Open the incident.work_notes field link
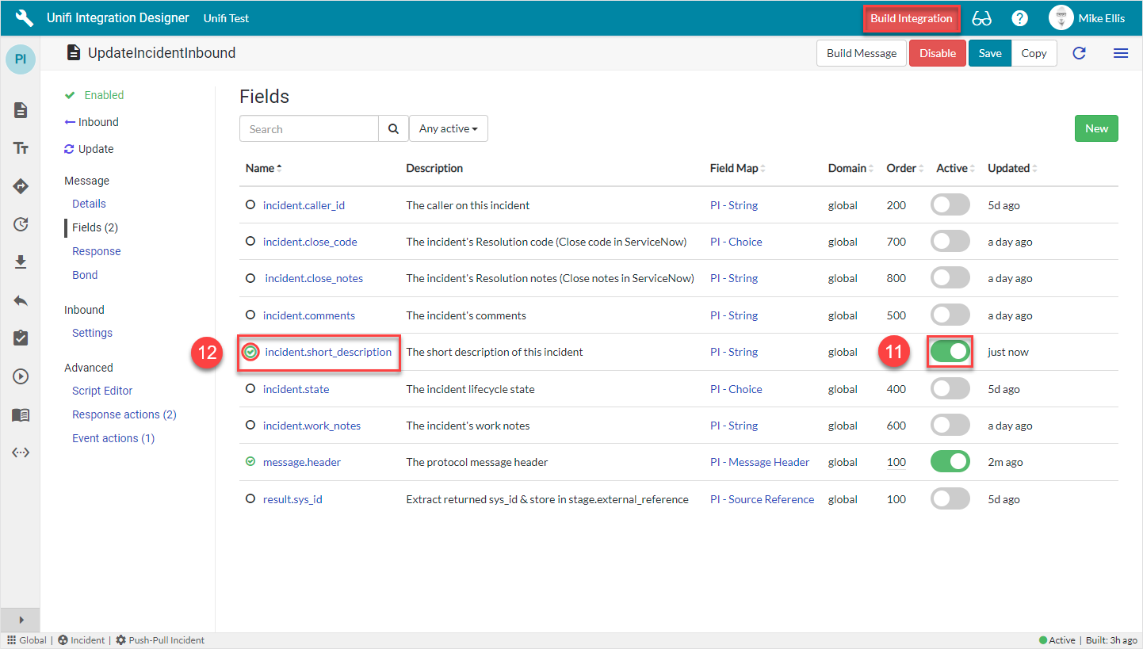Screen dimensions: 1143x649 click(312, 426)
